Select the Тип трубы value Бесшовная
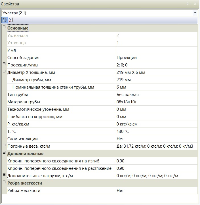This screenshot has height=205, width=200. 156,95
